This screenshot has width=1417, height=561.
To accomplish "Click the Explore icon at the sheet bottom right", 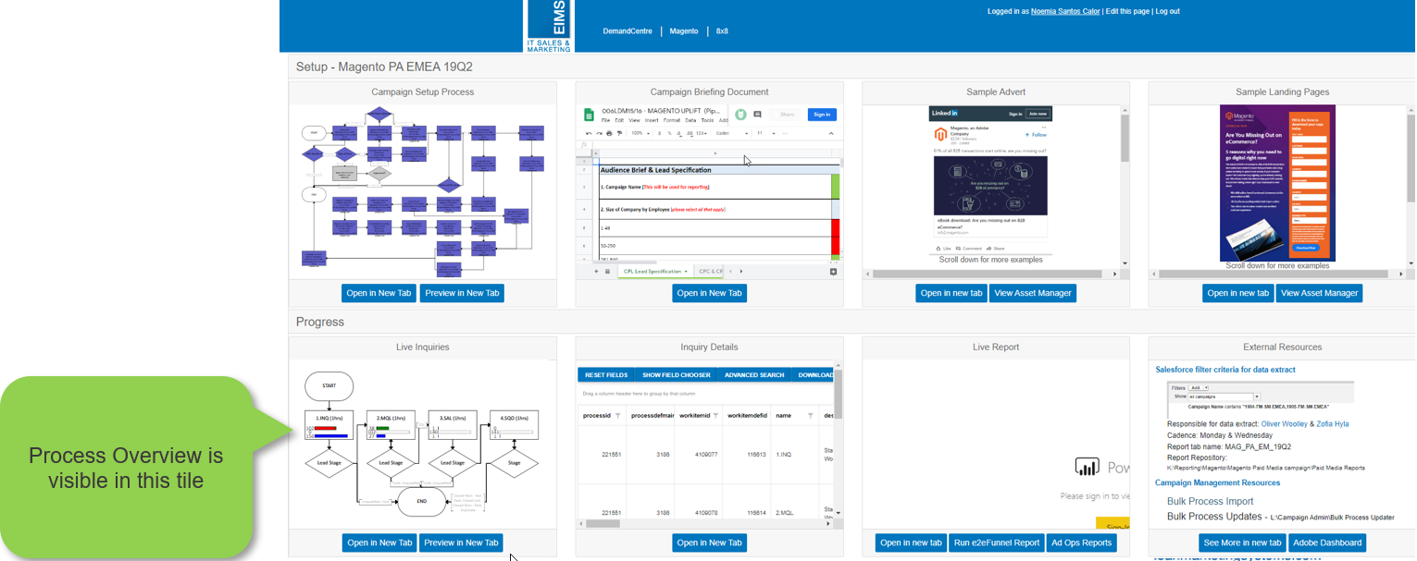I will coord(833,271).
